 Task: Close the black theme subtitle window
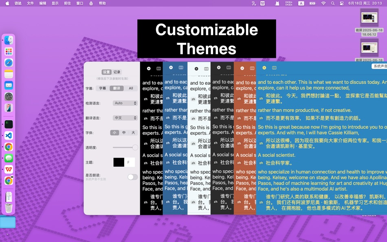[x=149, y=68]
